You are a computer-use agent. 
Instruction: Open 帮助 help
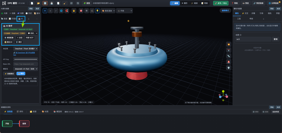(234, 3)
